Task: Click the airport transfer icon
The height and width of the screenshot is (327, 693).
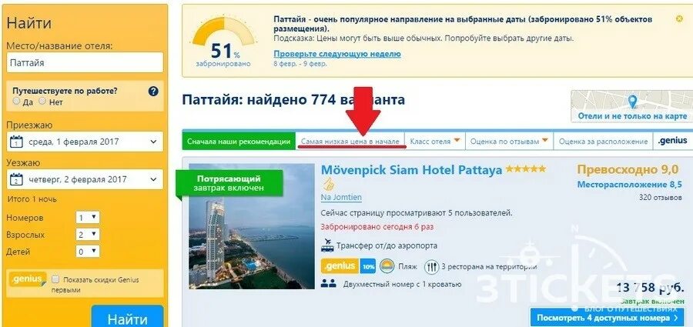Action: 327,245
